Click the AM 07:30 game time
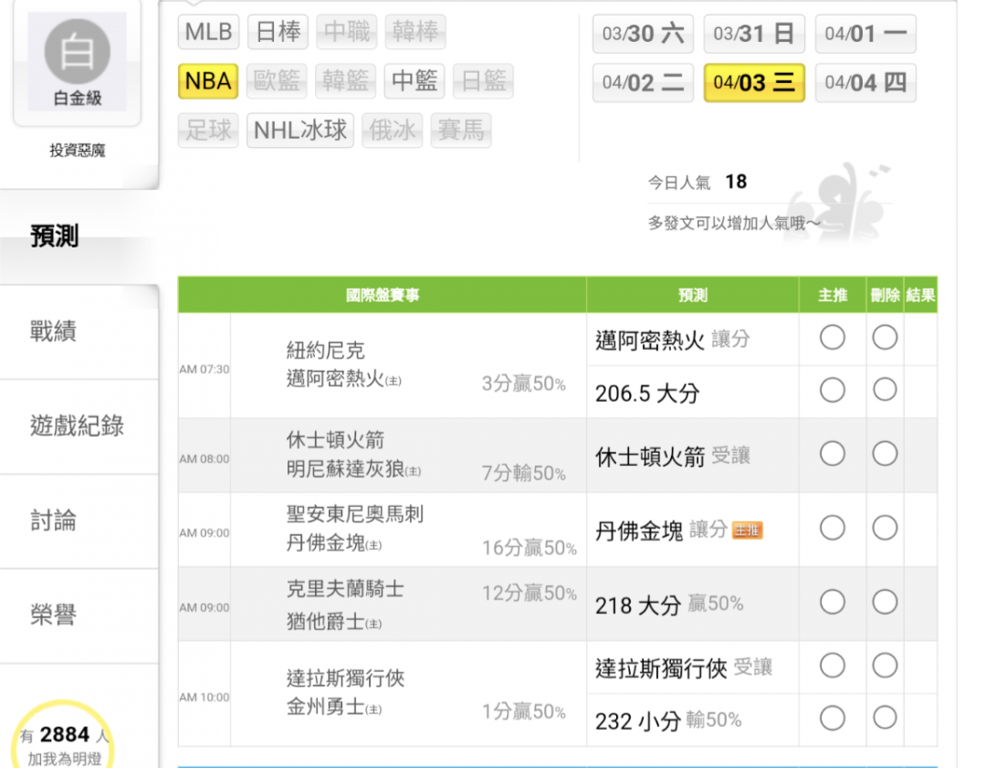The height and width of the screenshot is (768, 986). coord(205,369)
